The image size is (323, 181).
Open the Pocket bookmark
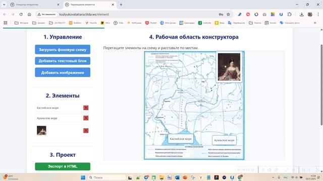point(151,23)
